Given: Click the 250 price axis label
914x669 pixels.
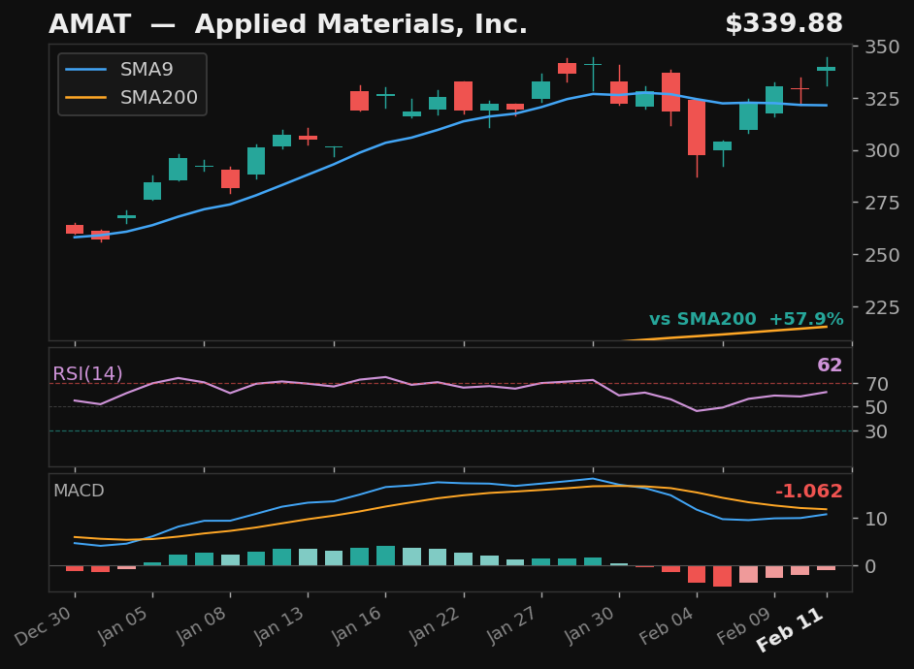Looking at the screenshot, I should 882,255.
